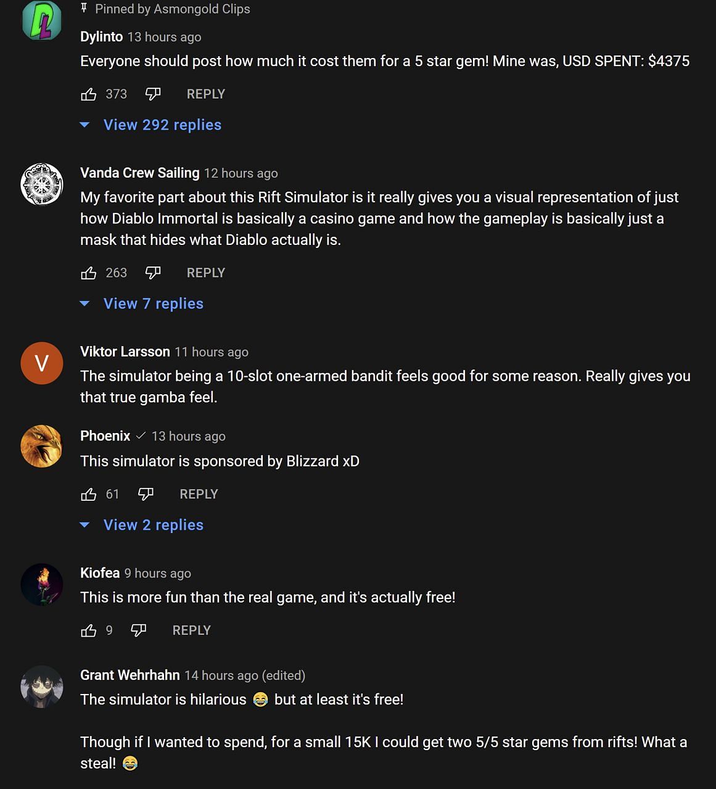Image resolution: width=716 pixels, height=789 pixels.
Task: Open Dylinto's channel avatar
Action: point(42,20)
